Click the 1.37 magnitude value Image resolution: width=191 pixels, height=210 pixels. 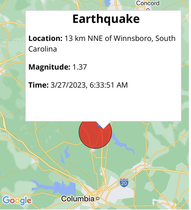pos(80,67)
